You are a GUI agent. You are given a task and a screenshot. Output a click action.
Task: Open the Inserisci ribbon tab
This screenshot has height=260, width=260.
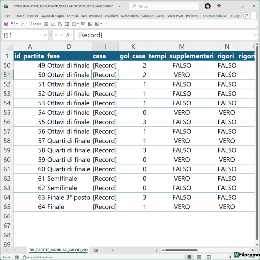click(x=32, y=16)
